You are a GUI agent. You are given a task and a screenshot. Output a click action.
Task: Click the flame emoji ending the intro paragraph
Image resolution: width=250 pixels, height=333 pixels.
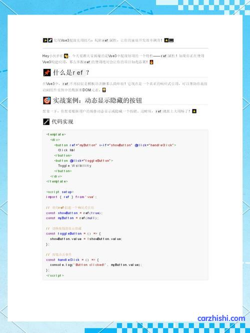click(151, 62)
